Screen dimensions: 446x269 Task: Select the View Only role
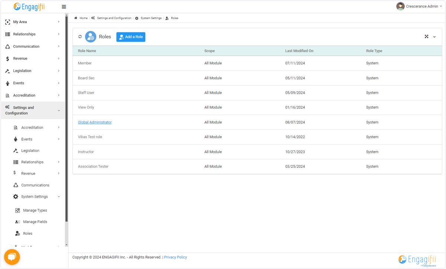tap(257, 108)
